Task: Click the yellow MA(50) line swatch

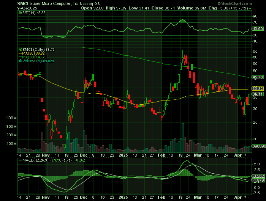Action: point(20,53)
